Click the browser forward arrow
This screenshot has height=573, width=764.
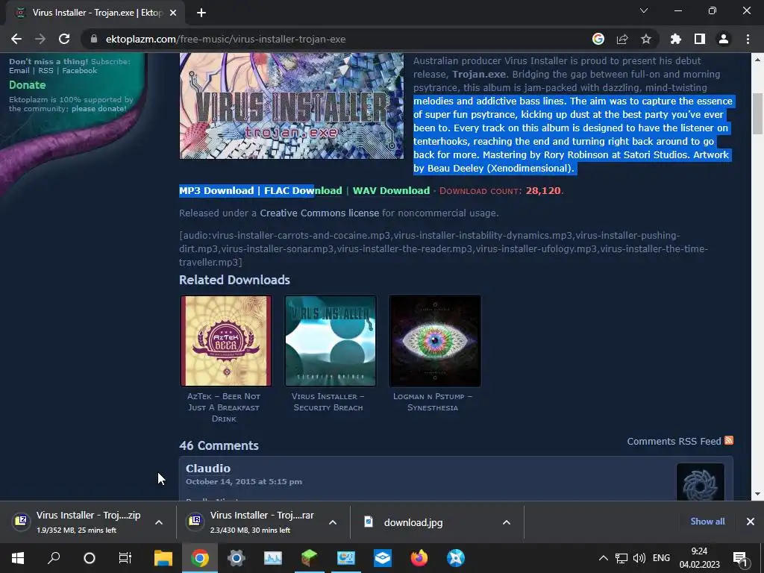pyautogui.click(x=40, y=39)
